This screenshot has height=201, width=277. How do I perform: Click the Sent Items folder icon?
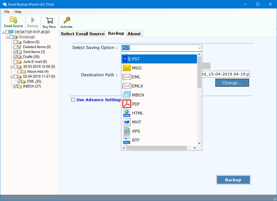click(x=19, y=52)
